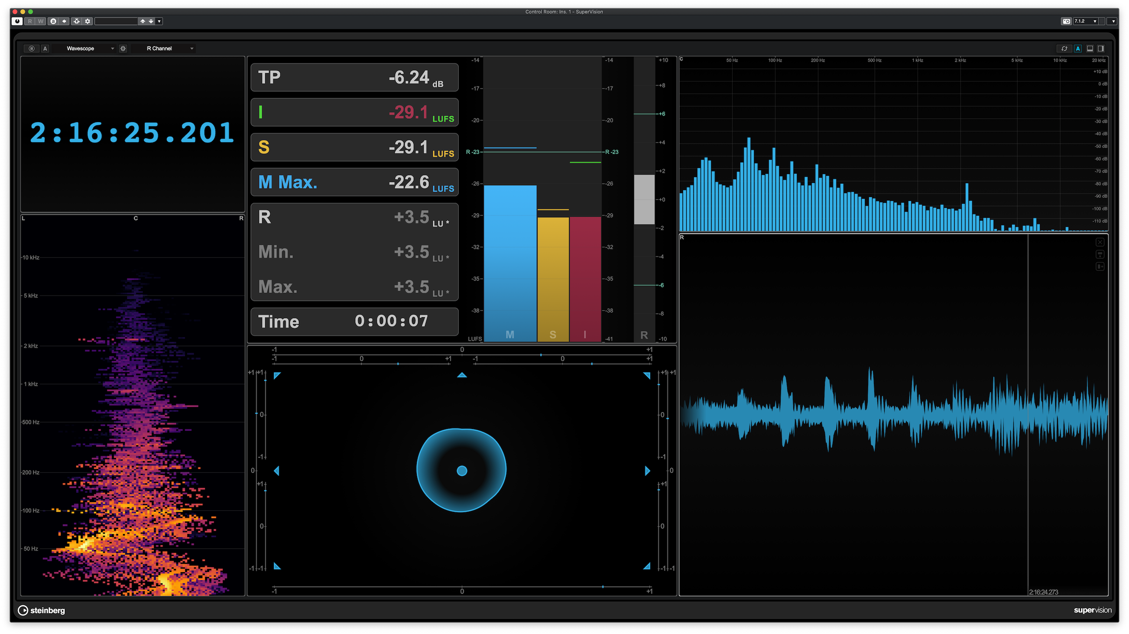Image resolution: width=1129 pixels, height=634 pixels.
Task: Split module horizontally with bottom layout icon
Action: coord(1090,49)
